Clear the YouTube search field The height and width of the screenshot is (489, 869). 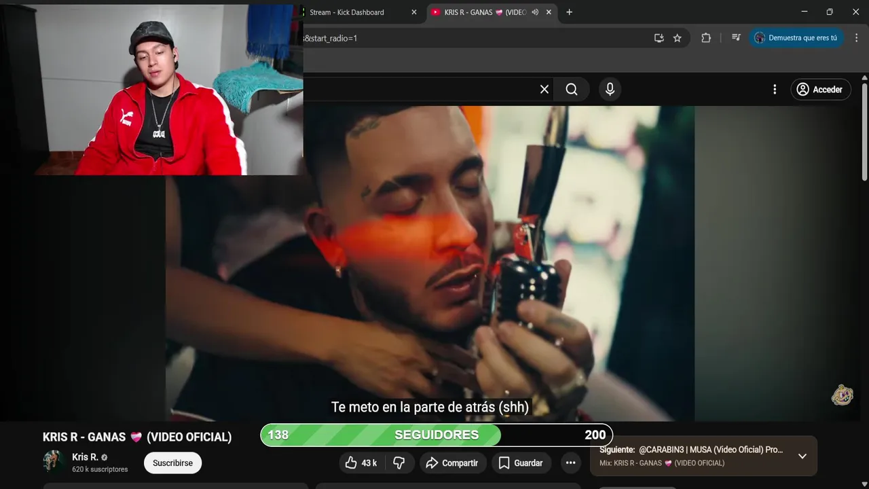(544, 89)
